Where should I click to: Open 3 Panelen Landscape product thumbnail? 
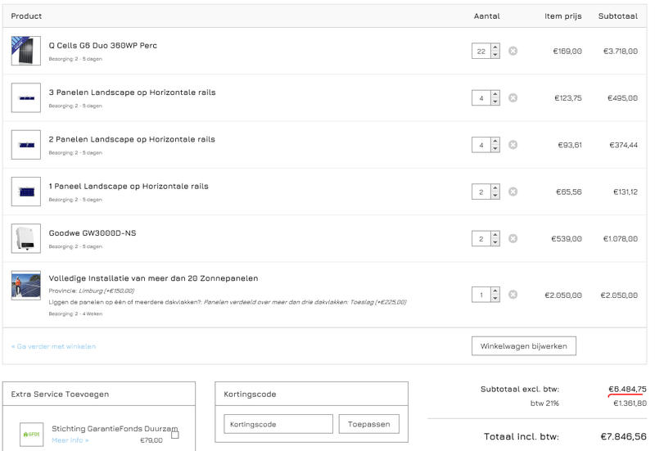(x=26, y=97)
